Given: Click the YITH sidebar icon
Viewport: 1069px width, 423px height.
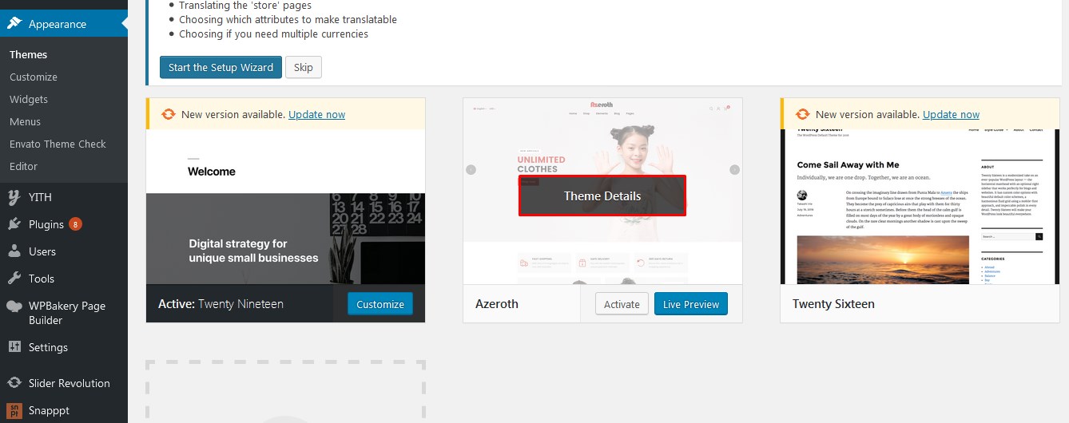Looking at the screenshot, I should [14, 197].
